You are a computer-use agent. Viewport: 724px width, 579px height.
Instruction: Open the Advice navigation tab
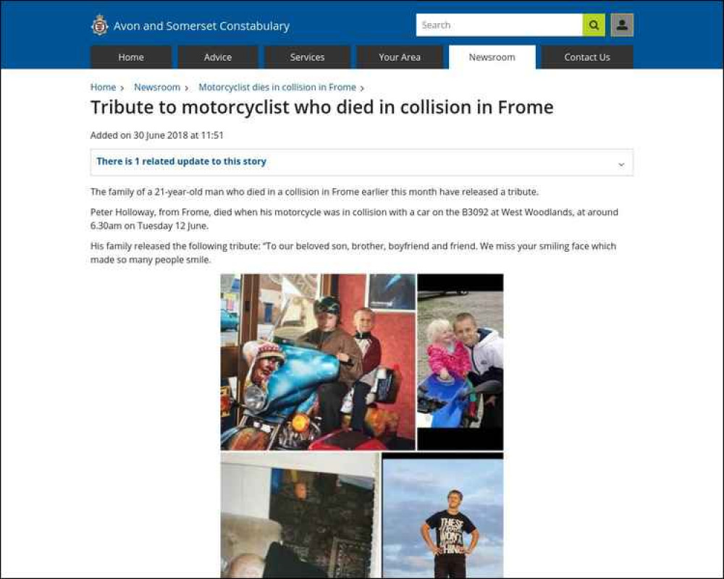(218, 57)
